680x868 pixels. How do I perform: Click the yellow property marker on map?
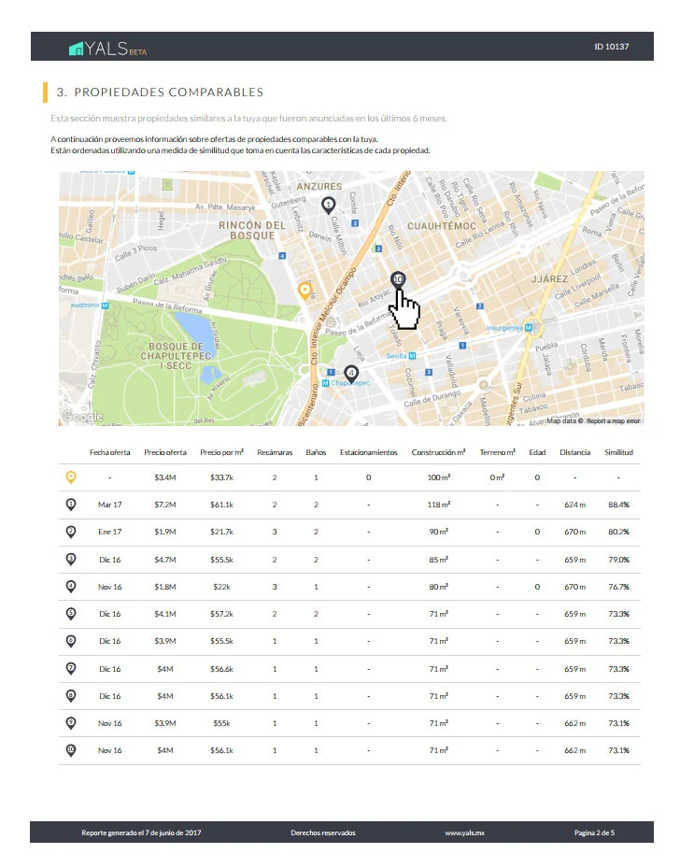pyautogui.click(x=304, y=290)
